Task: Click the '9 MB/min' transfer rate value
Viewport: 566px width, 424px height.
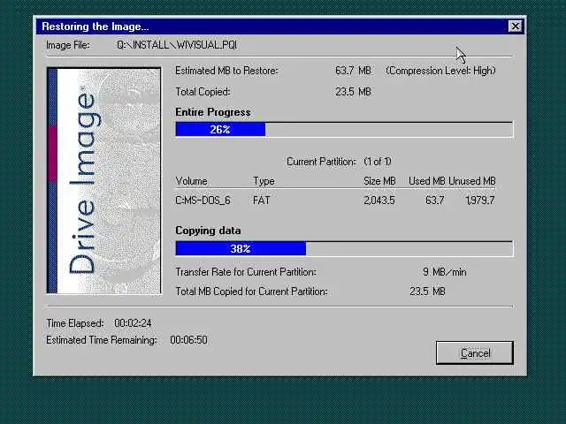Action: point(444,272)
